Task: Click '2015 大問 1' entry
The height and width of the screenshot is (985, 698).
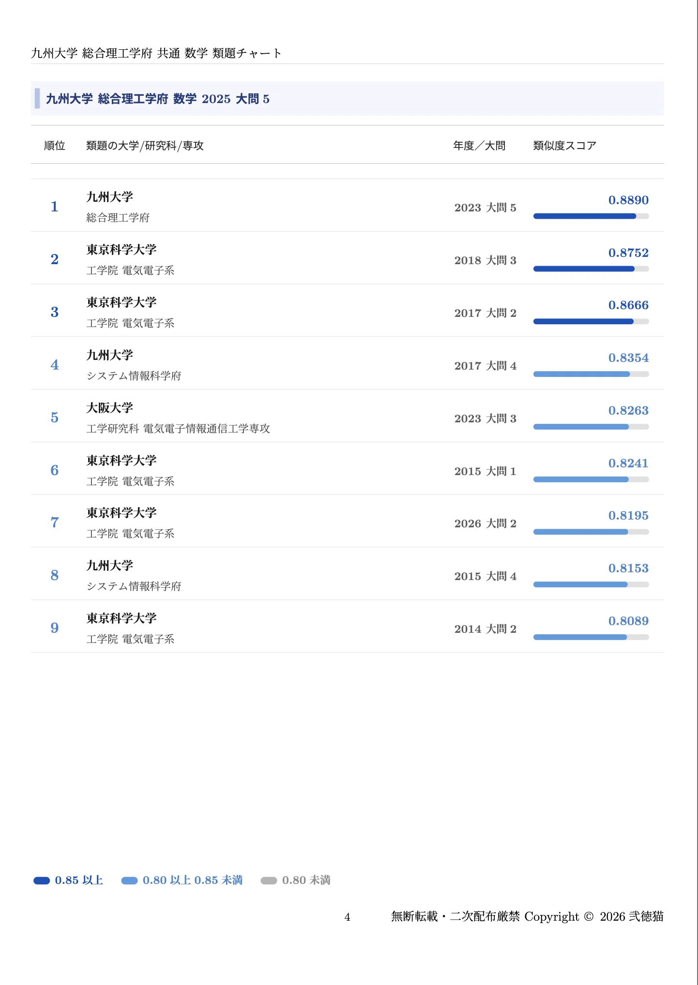Action: pyautogui.click(x=485, y=471)
